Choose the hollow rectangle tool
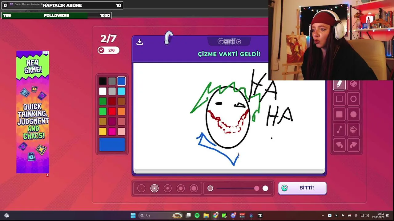The image size is (394, 221). pyautogui.click(x=339, y=99)
